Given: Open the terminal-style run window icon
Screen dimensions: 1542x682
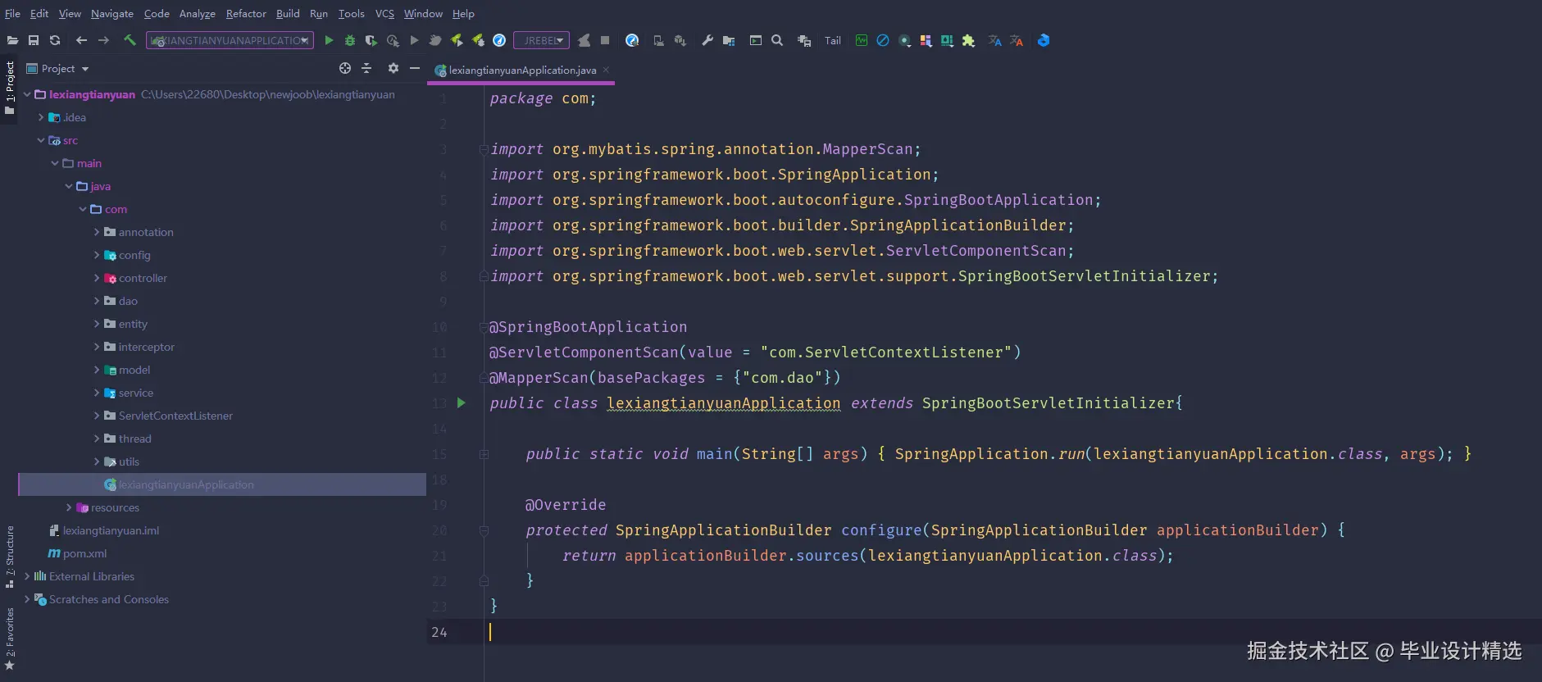Looking at the screenshot, I should coord(756,40).
